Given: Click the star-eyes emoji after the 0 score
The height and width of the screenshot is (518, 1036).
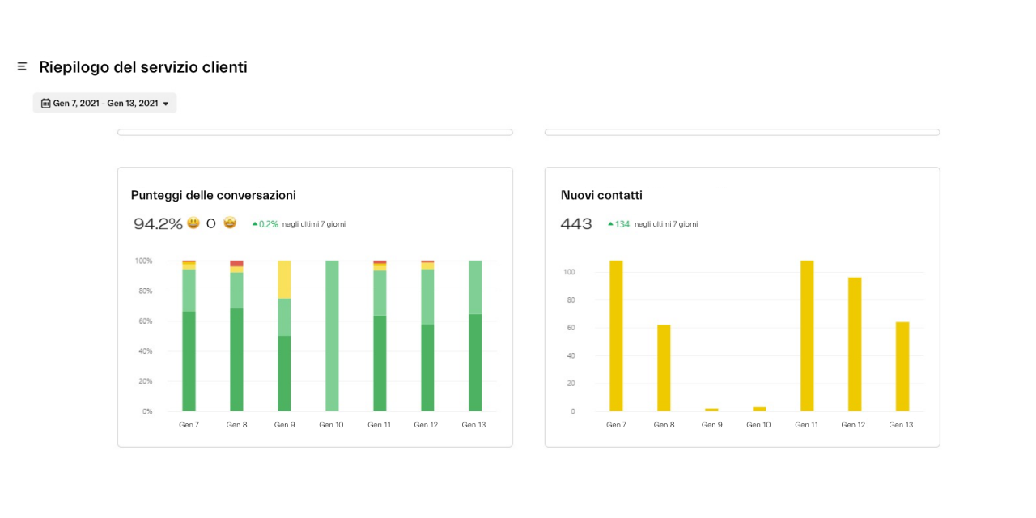Looking at the screenshot, I should pos(230,223).
